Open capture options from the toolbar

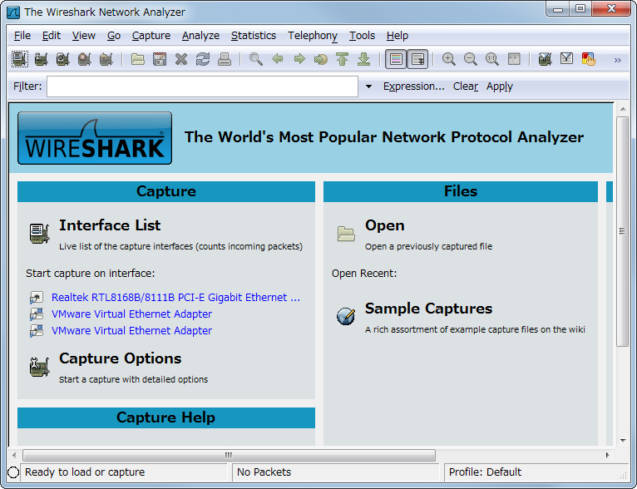pos(41,59)
